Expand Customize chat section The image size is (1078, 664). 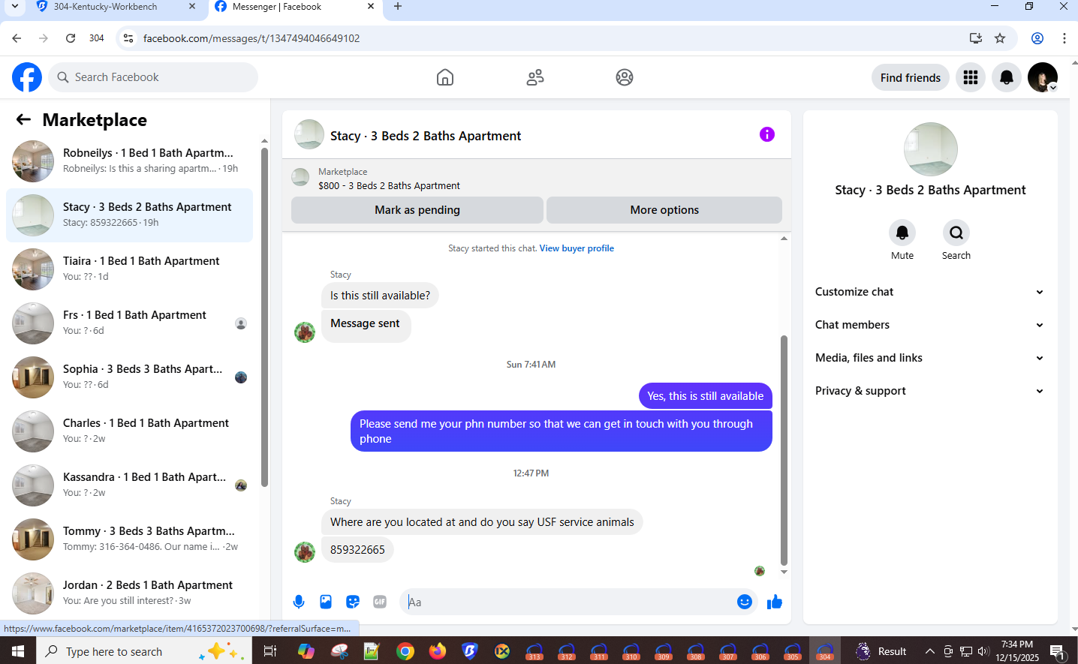(929, 292)
